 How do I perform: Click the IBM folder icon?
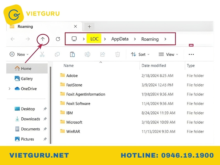coord(62,112)
